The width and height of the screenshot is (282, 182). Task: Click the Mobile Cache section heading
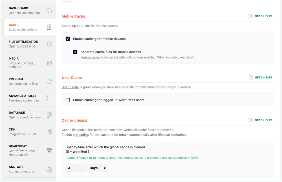[73, 16]
